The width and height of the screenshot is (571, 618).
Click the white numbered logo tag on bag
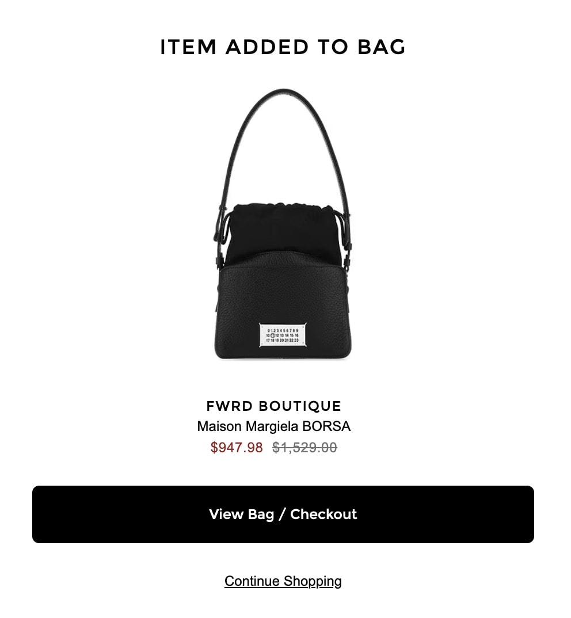[x=283, y=335]
